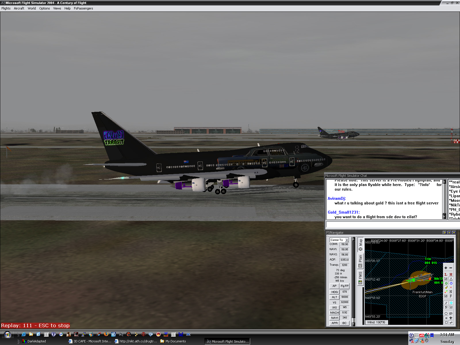Click the triangle intersections icon in map toolbar
460x345 pixels.
pos(451,279)
